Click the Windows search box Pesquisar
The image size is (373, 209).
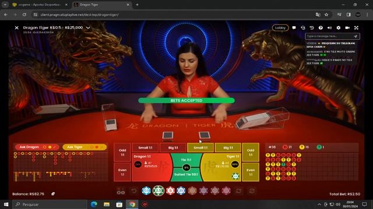tap(50, 204)
